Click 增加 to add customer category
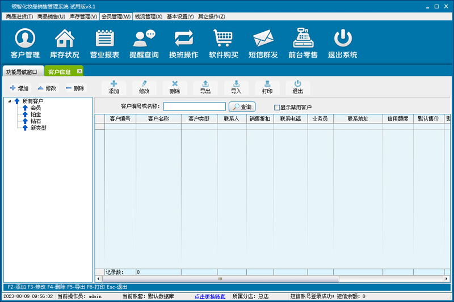Screen dimensions: 454x302 [x=19, y=88]
